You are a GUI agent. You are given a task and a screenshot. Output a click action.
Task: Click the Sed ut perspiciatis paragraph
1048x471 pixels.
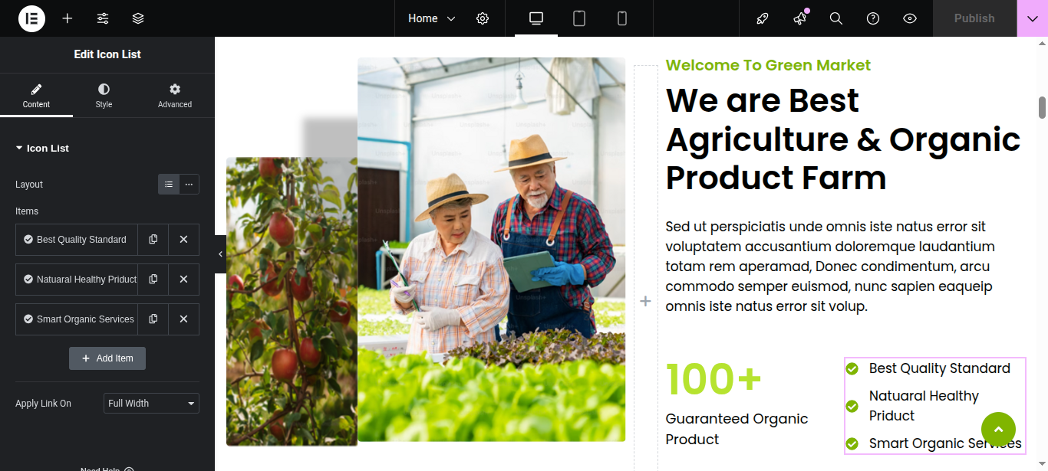tap(830, 267)
